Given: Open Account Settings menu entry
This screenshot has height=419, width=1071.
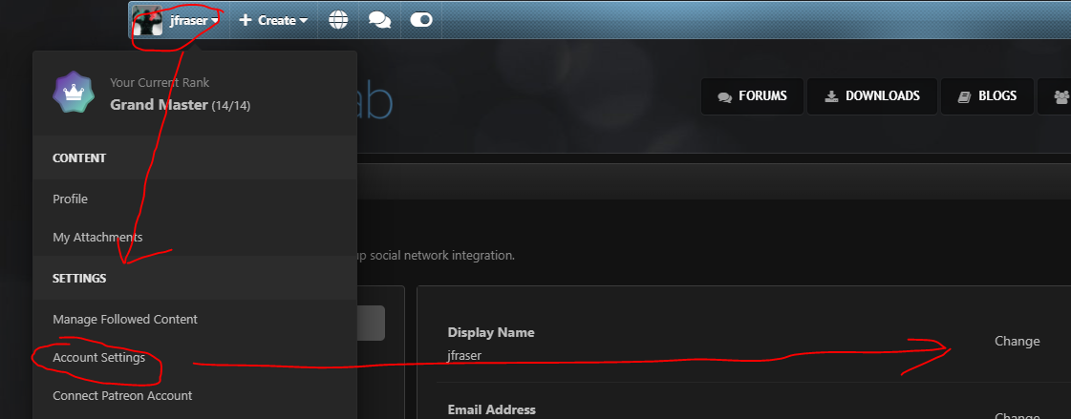Looking at the screenshot, I should tap(99, 358).
